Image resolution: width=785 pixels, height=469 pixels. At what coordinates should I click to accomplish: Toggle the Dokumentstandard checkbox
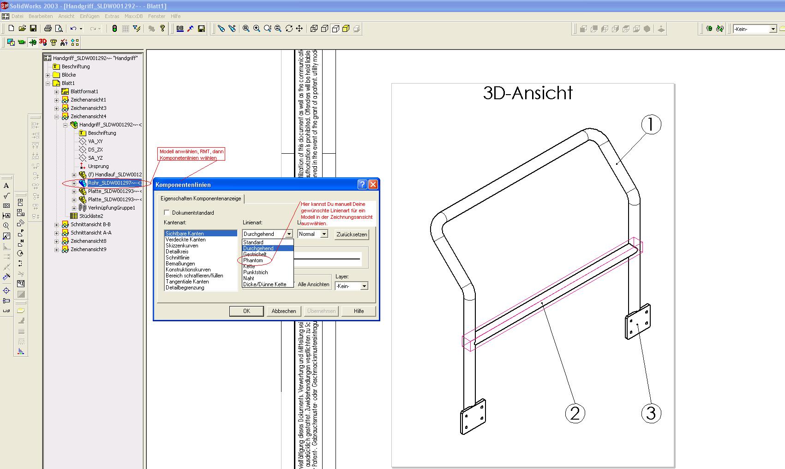167,213
